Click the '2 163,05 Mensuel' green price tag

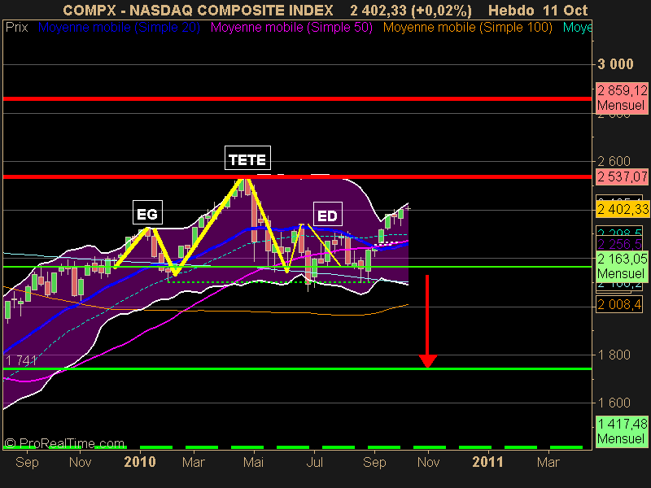point(622,266)
